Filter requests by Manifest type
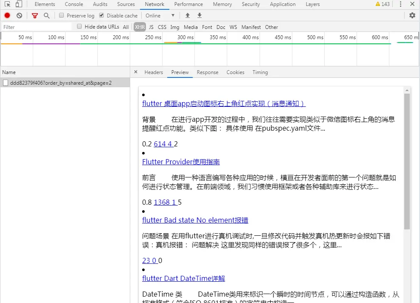Image resolution: width=420 pixels, height=303 pixels. (251, 27)
